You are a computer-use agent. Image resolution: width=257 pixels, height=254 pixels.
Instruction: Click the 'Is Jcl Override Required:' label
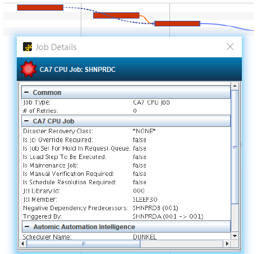[58, 140]
